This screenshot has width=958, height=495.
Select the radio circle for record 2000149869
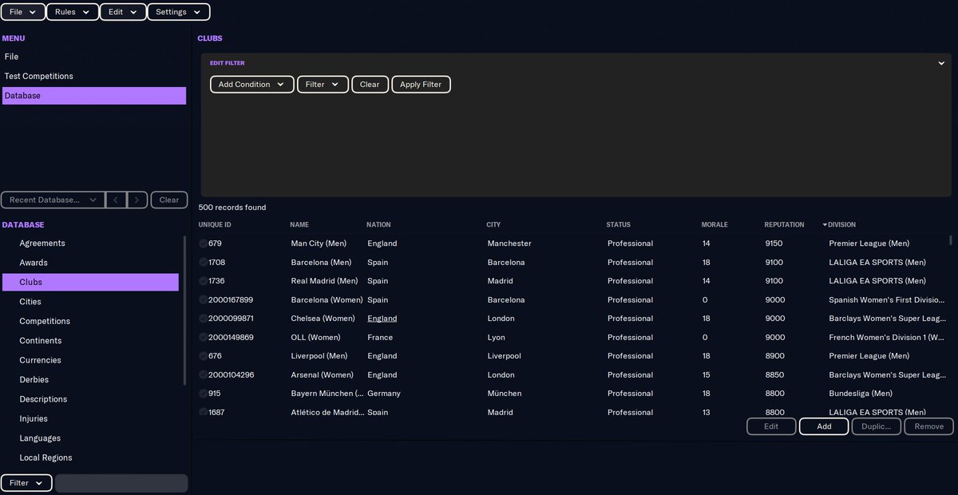tap(203, 338)
